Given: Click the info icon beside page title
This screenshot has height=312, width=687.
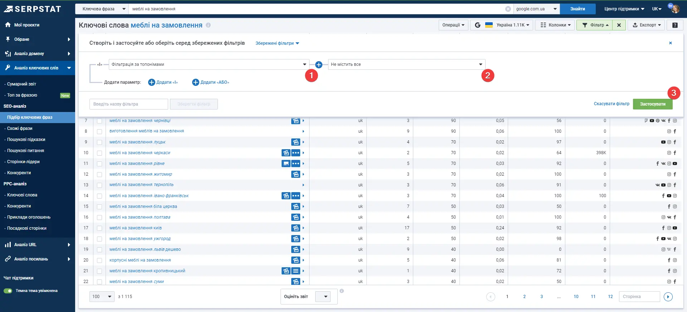Looking at the screenshot, I should pos(208,25).
